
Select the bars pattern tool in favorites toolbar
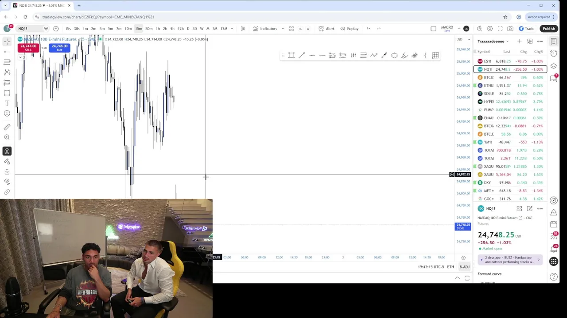(x=353, y=55)
